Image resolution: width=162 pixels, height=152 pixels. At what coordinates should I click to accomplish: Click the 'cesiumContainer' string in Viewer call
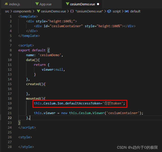(x=123, y=113)
